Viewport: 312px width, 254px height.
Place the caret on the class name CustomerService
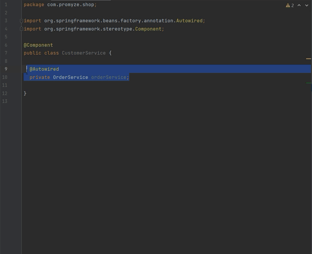pyautogui.click(x=83, y=53)
